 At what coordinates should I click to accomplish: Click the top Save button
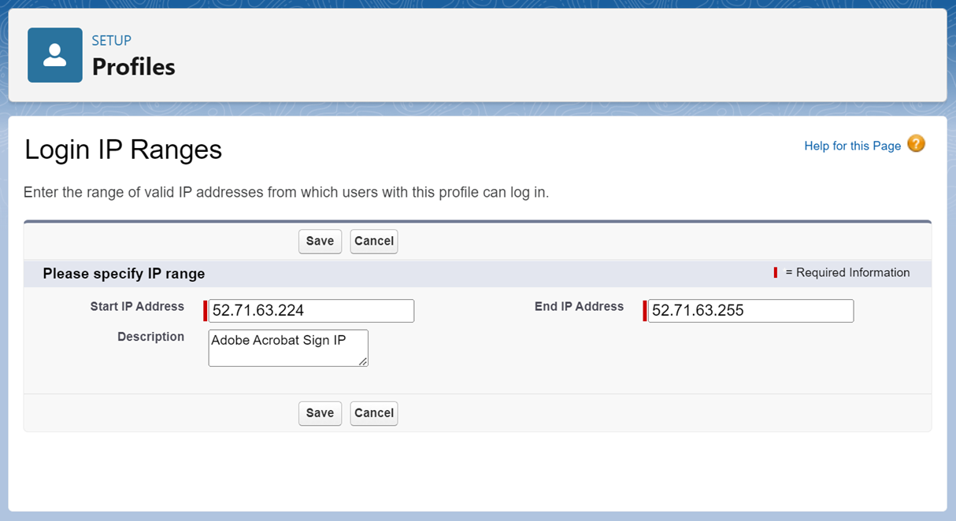pyautogui.click(x=320, y=241)
